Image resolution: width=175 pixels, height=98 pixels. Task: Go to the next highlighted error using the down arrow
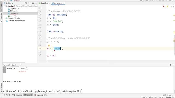(174, 7)
